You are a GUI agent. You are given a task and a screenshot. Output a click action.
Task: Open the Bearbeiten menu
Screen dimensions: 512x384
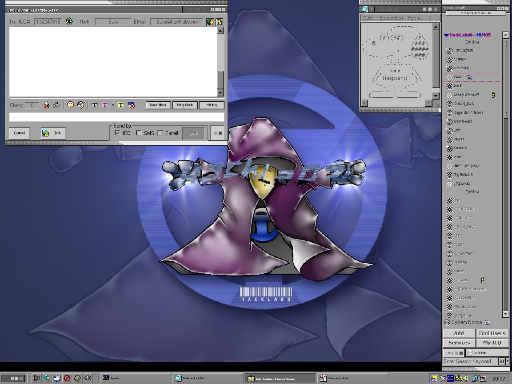click(x=391, y=18)
